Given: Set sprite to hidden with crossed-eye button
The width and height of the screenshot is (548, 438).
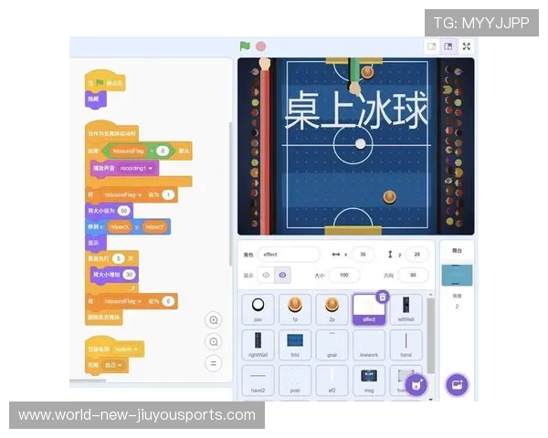Looking at the screenshot, I should [x=282, y=276].
